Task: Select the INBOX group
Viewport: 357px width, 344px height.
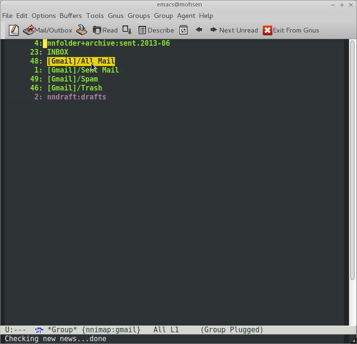Action: 57,52
